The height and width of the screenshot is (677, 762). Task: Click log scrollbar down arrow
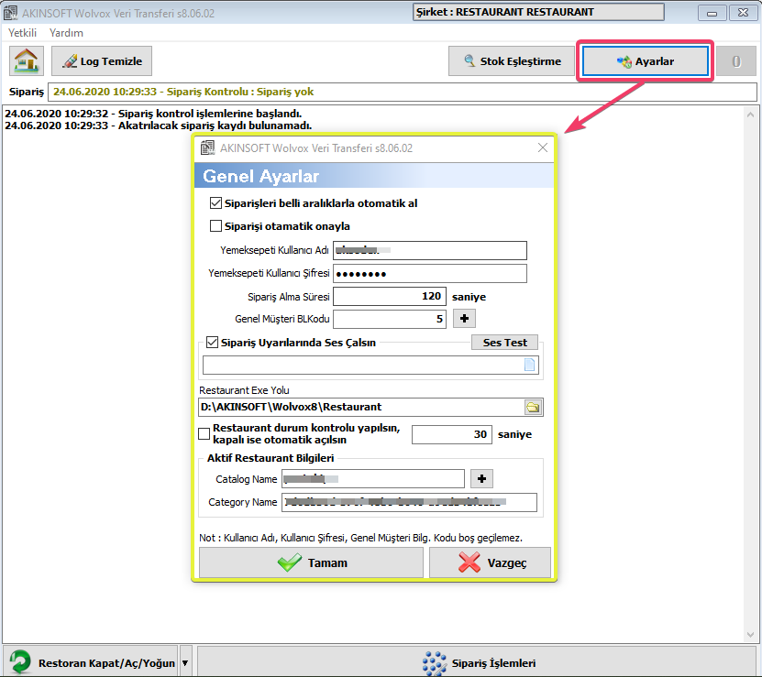coord(750,634)
